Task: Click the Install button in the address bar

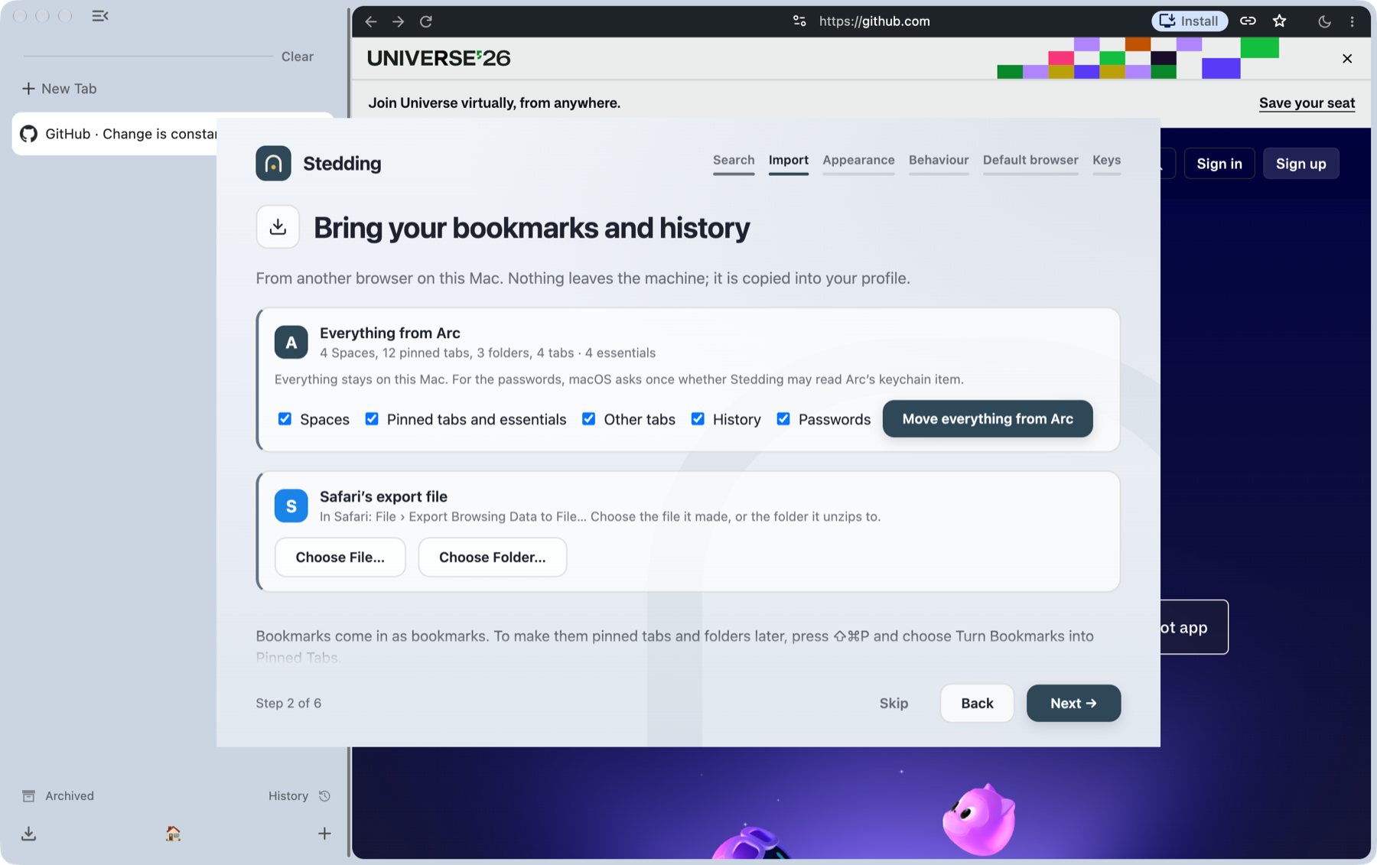Action: pyautogui.click(x=1190, y=21)
